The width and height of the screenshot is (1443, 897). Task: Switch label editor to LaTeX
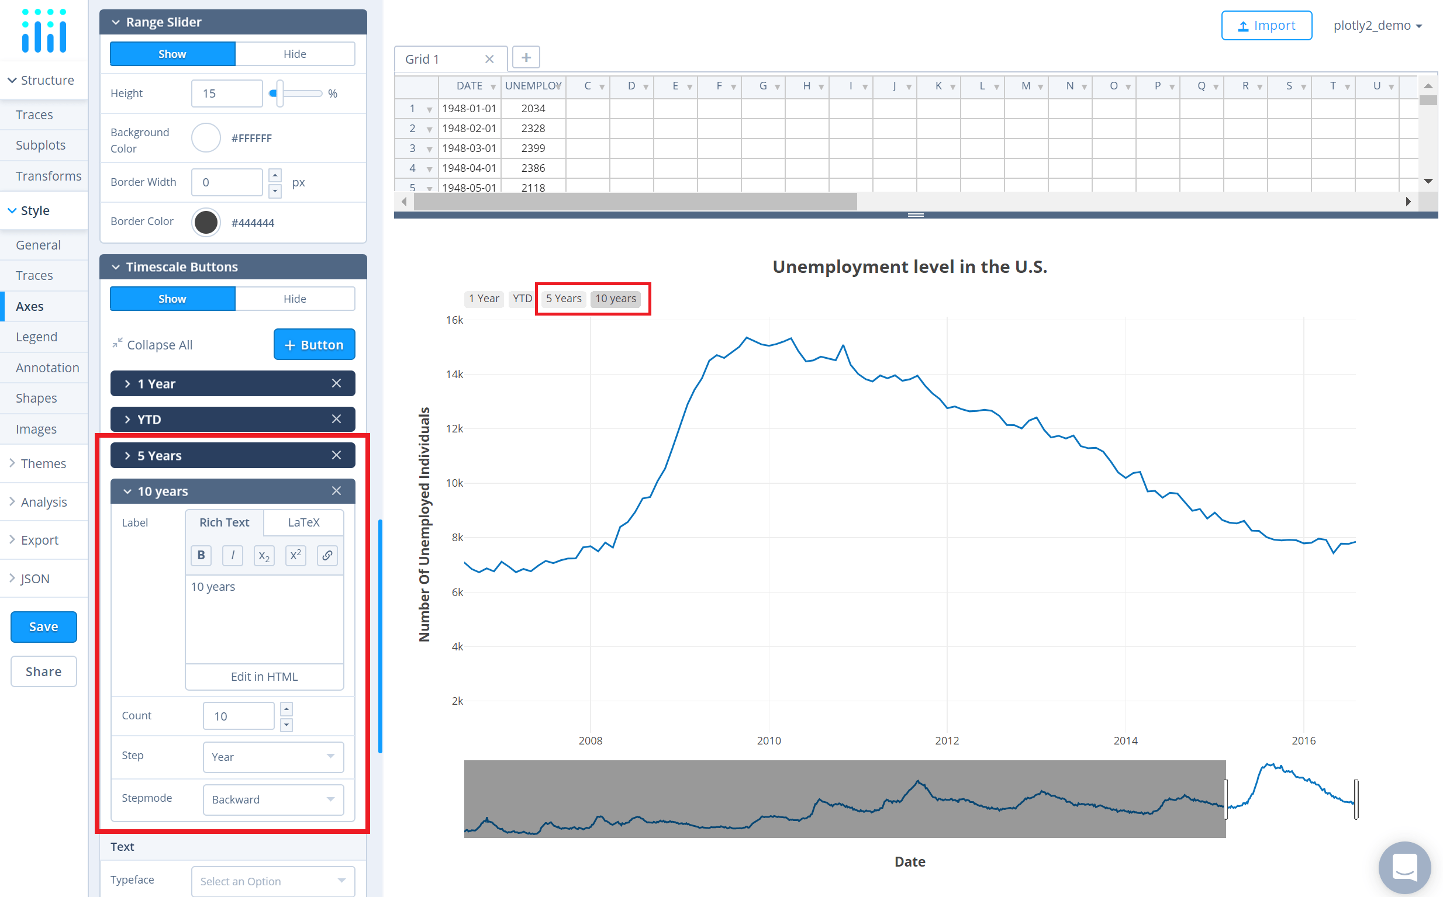(x=303, y=522)
